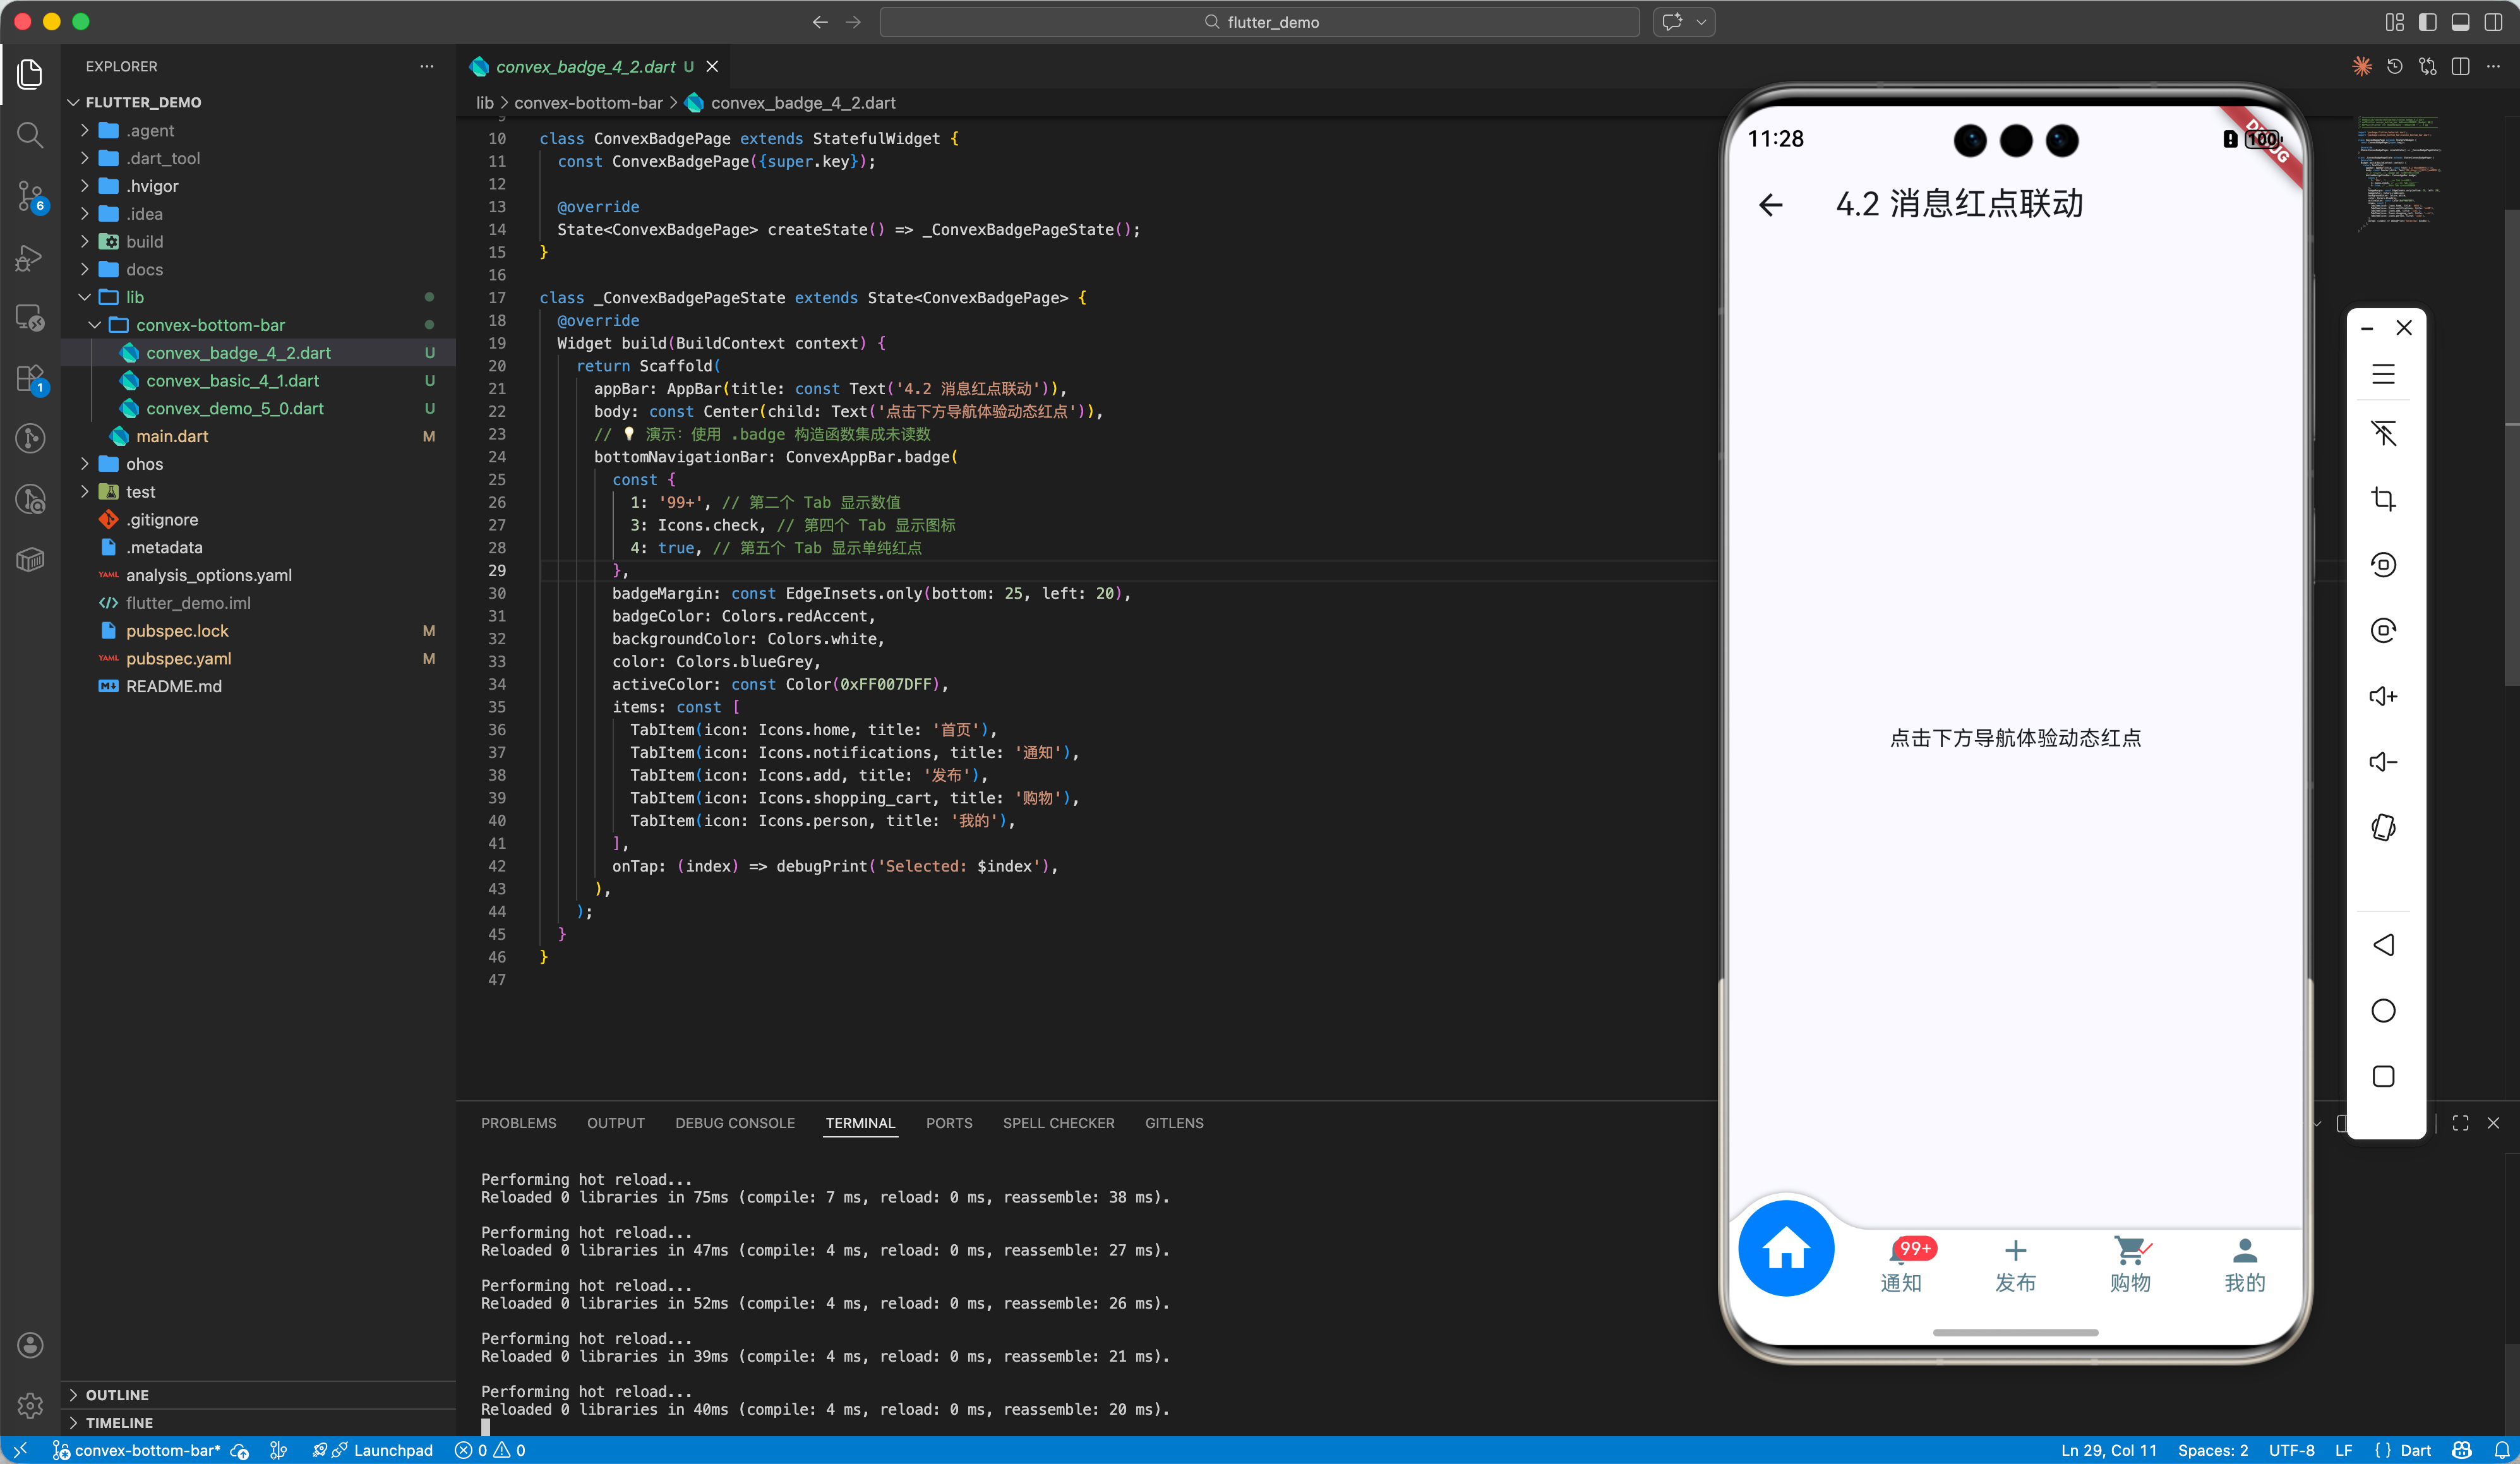This screenshot has height=1464, width=2520.
Task: Click the emulator screenshot crop icon
Action: click(x=2383, y=499)
